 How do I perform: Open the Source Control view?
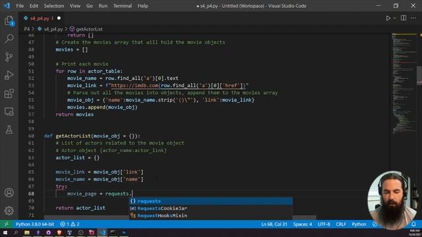[x=9, y=57]
